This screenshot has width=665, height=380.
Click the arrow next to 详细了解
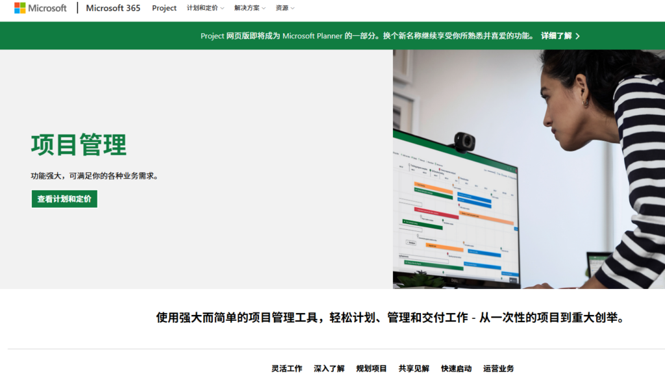click(x=577, y=36)
